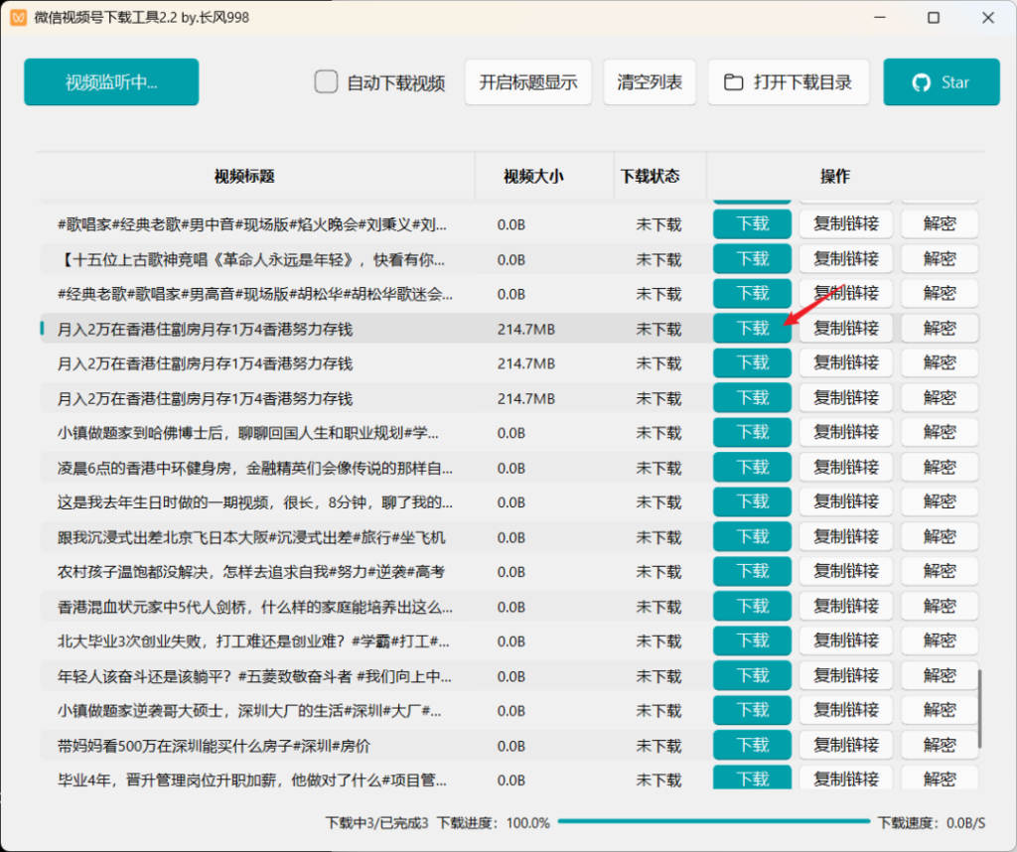Copy link for the 北大毕业3次创业失败 video
This screenshot has width=1017, height=852.
(845, 640)
